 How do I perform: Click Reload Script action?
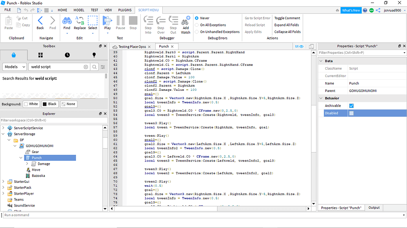point(255,25)
